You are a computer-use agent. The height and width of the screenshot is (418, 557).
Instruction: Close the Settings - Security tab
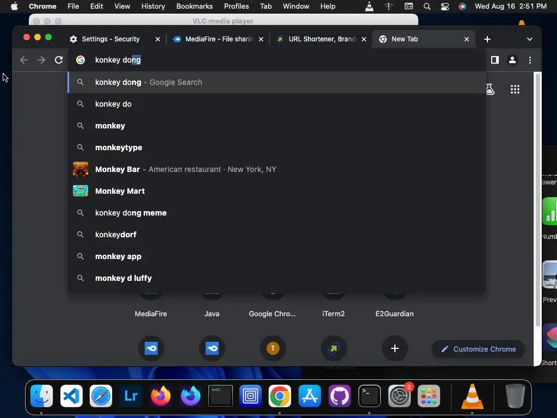point(158,39)
